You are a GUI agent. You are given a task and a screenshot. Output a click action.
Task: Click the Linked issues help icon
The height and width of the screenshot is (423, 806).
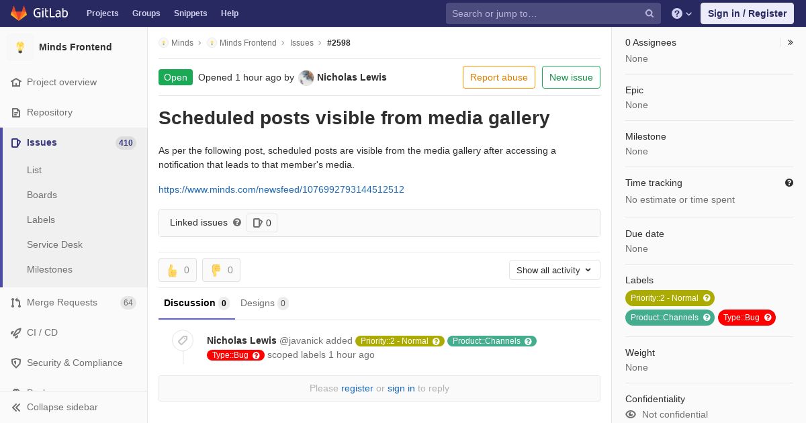tap(237, 222)
